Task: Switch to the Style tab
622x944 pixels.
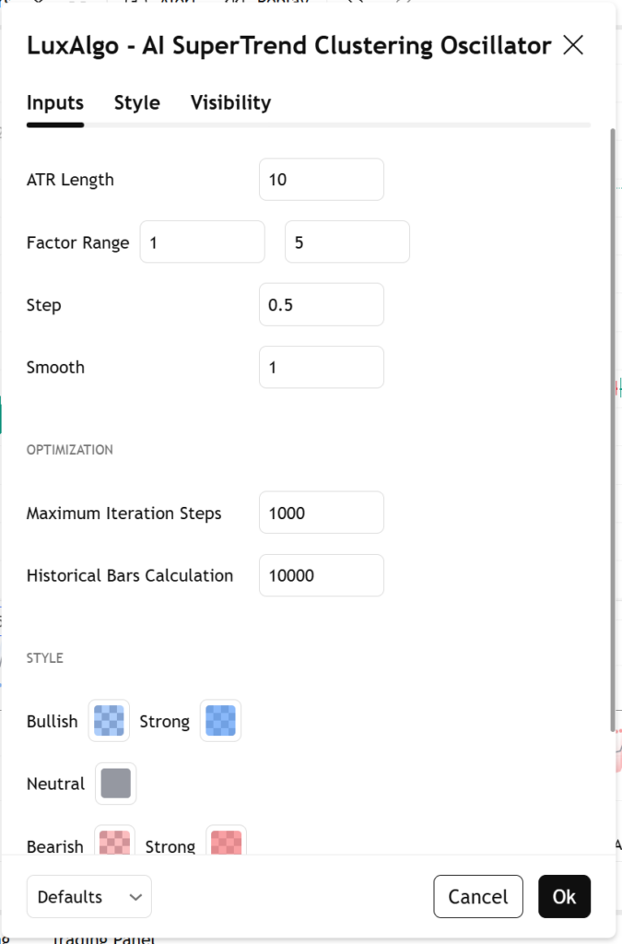Action: point(136,102)
